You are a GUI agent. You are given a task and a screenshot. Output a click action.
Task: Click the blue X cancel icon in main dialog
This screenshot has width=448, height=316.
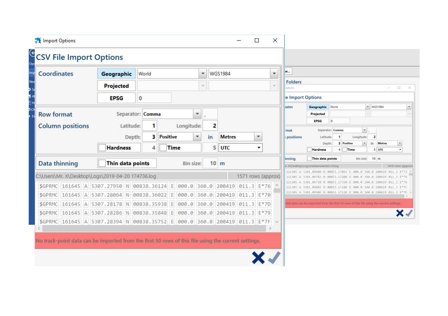[258, 258]
